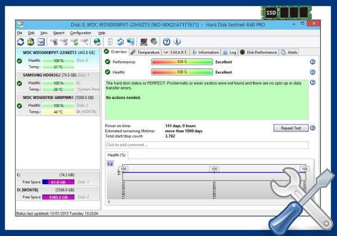Viewport: 337px width, 236px height.
Task: Click the Health 100% gradient bar in Overview
Action: coord(182,72)
